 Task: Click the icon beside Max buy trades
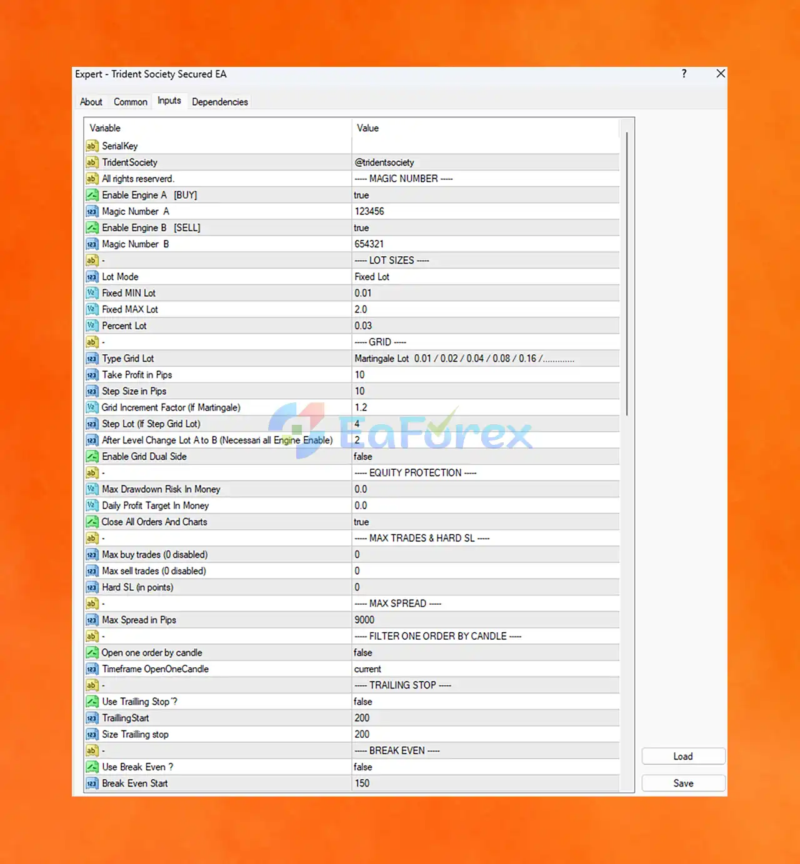pos(92,555)
